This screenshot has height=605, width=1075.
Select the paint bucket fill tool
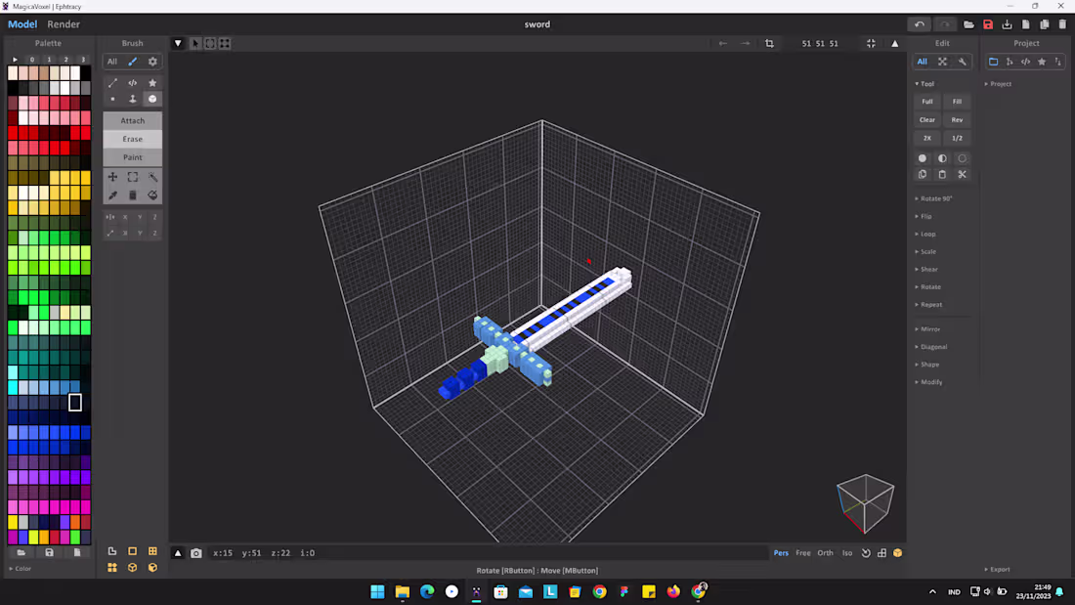[x=152, y=195]
